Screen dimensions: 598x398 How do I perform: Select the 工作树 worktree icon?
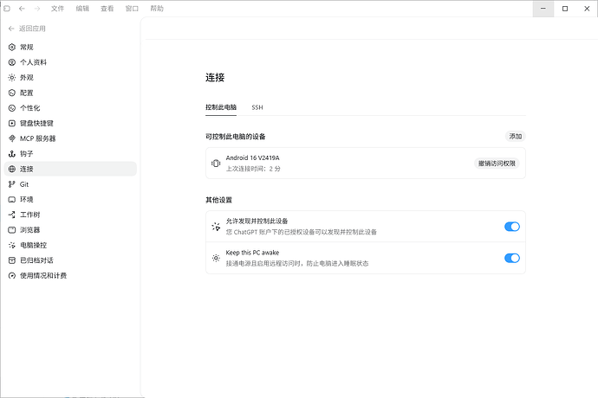click(x=12, y=215)
